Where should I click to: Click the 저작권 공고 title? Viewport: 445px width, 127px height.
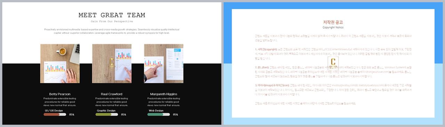(333, 22)
